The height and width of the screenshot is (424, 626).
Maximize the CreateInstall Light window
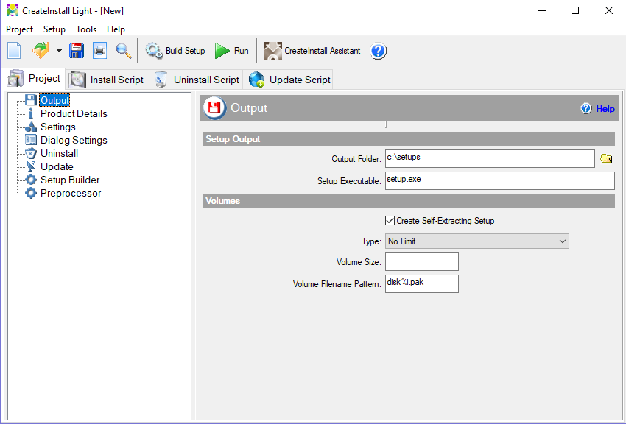tap(575, 11)
